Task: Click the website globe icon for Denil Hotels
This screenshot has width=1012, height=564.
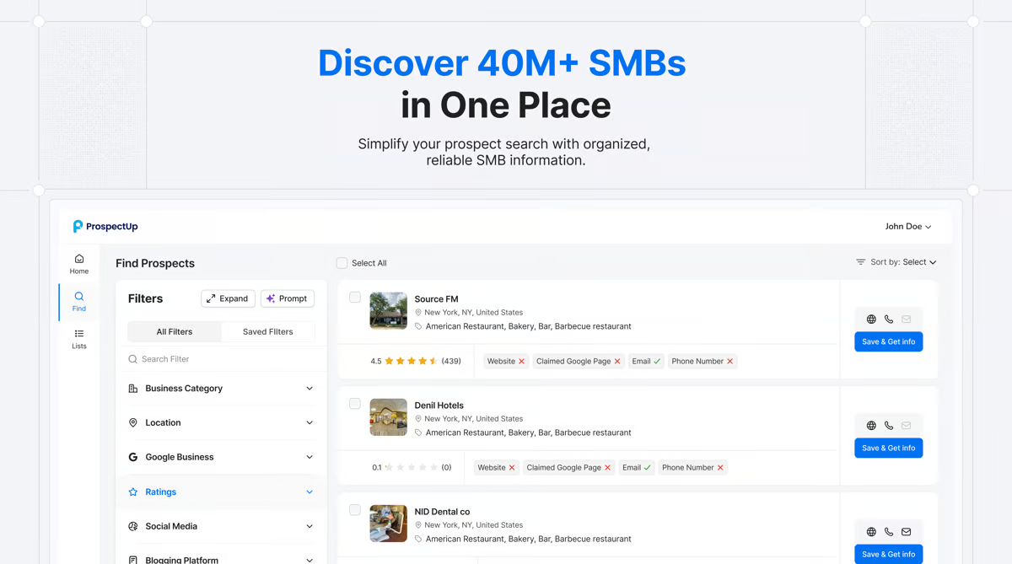Action: (871, 426)
